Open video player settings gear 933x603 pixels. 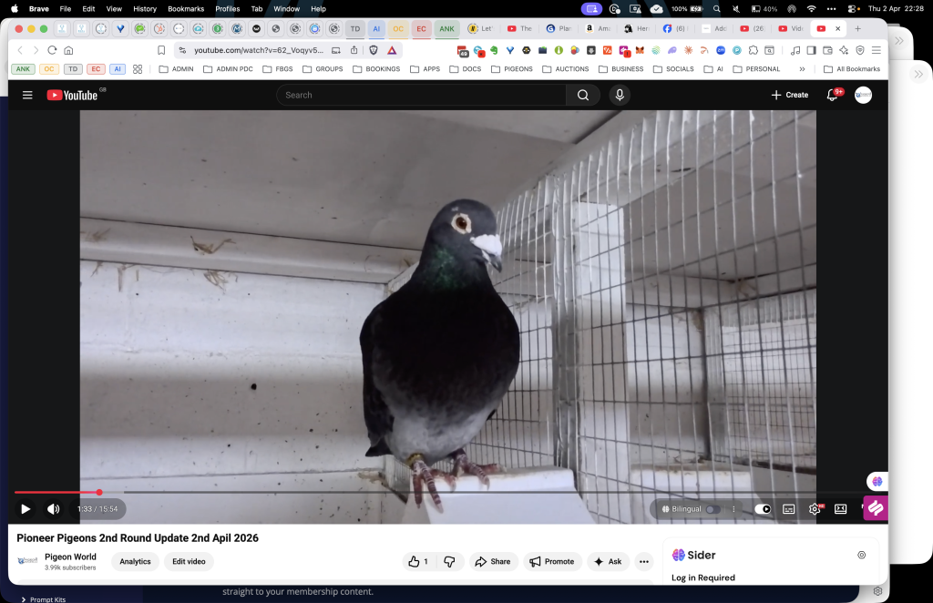[x=815, y=509]
